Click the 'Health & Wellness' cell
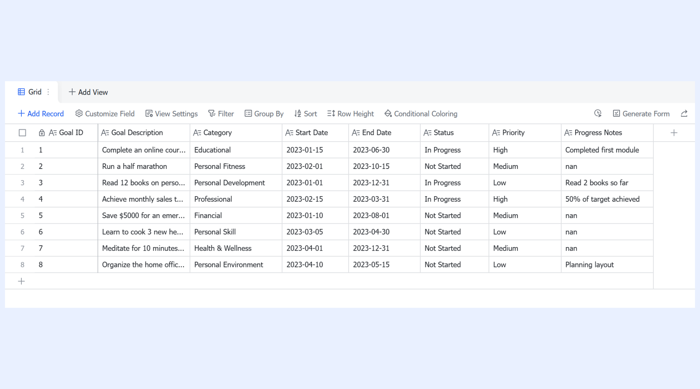 (x=236, y=248)
